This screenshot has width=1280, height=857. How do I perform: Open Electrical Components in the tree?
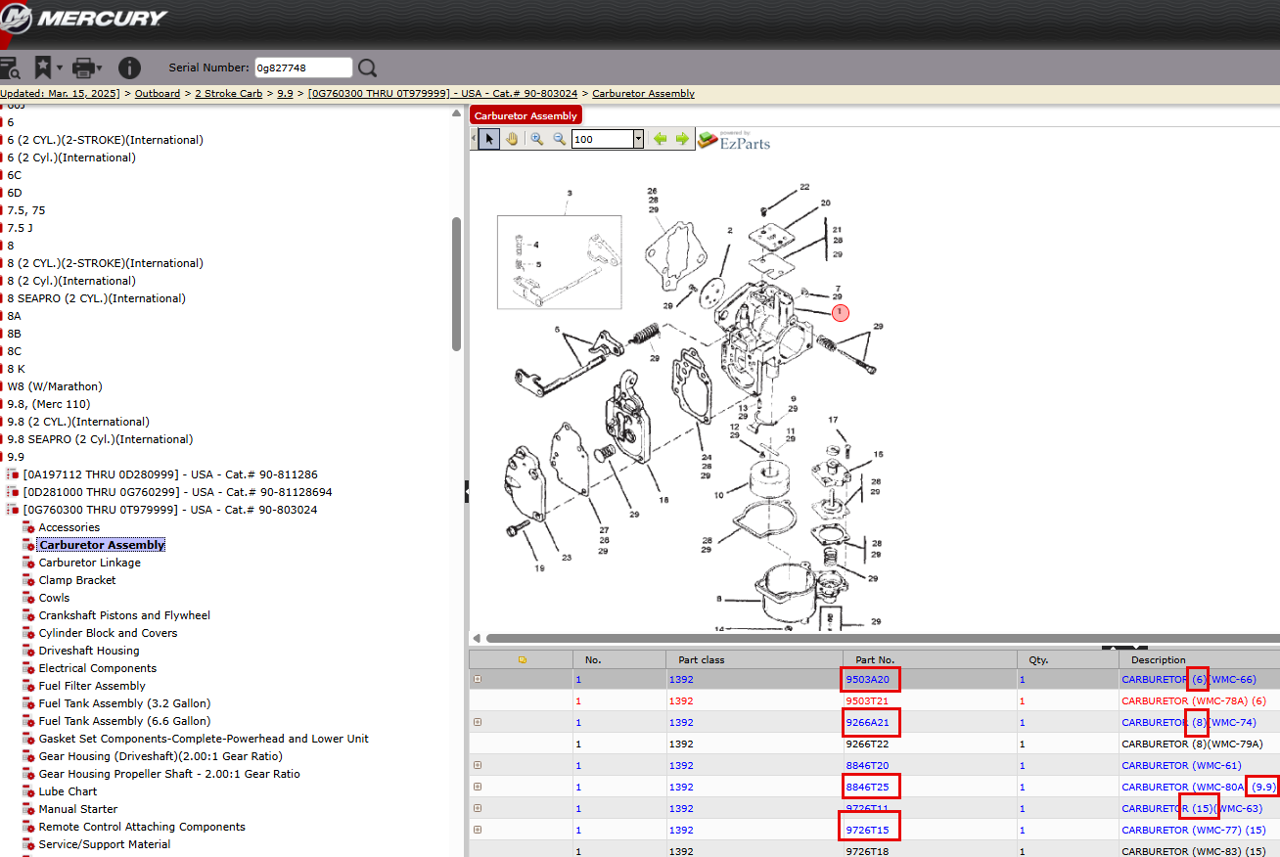tap(98, 668)
